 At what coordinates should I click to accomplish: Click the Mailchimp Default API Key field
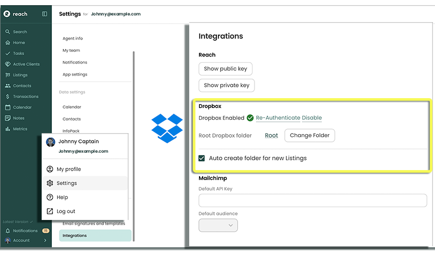pos(313,200)
